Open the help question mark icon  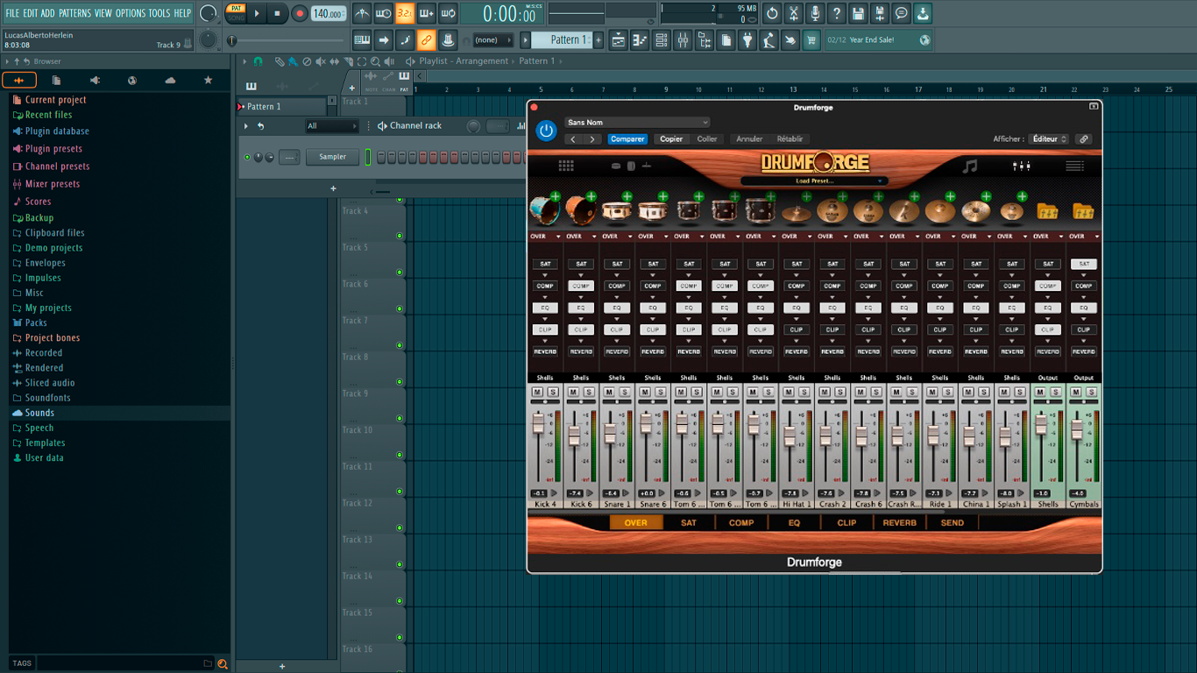[x=836, y=13]
